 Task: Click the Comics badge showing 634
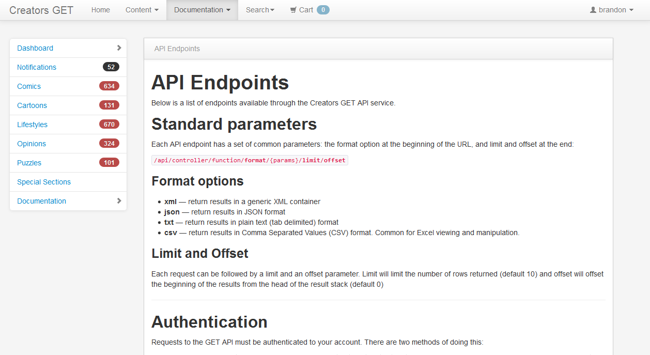[109, 86]
